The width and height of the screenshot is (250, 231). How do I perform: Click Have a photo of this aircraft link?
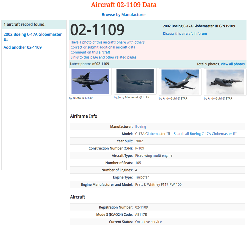click(x=108, y=42)
